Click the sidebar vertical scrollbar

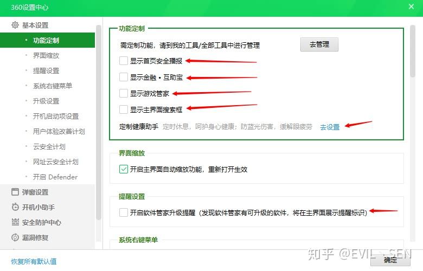99,122
